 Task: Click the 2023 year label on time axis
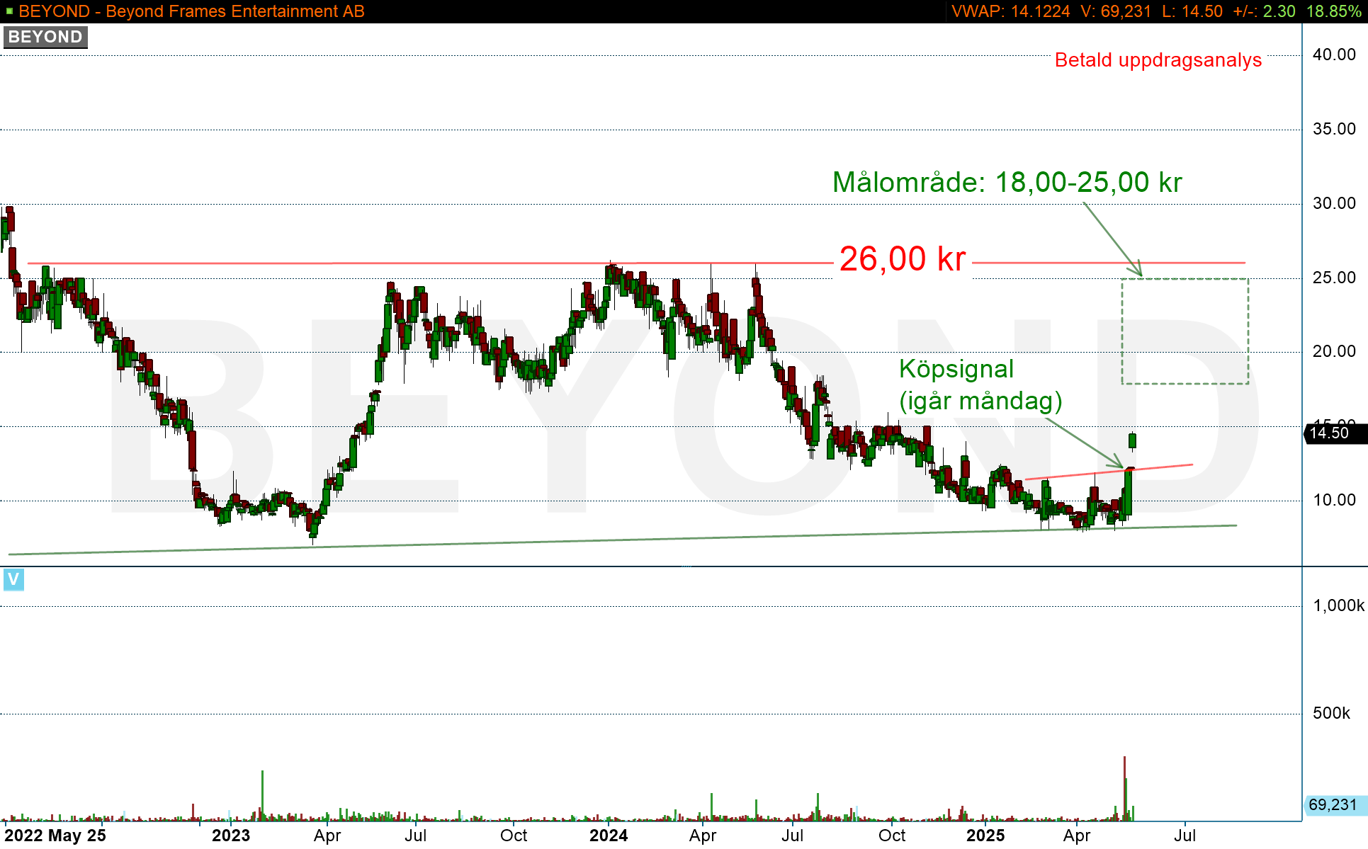[x=231, y=836]
